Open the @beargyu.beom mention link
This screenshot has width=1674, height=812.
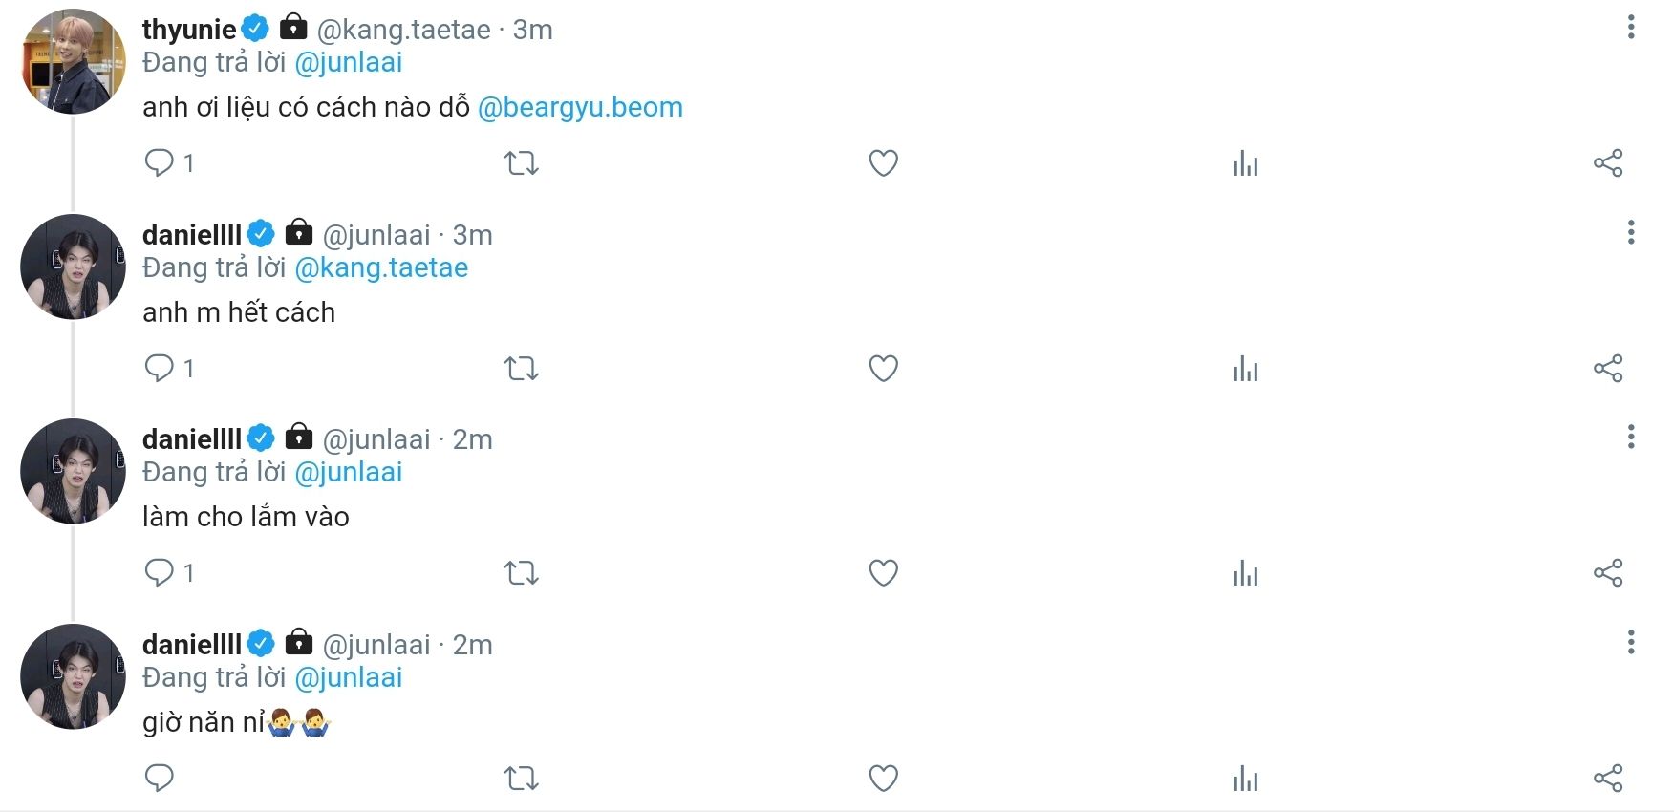pyautogui.click(x=580, y=107)
